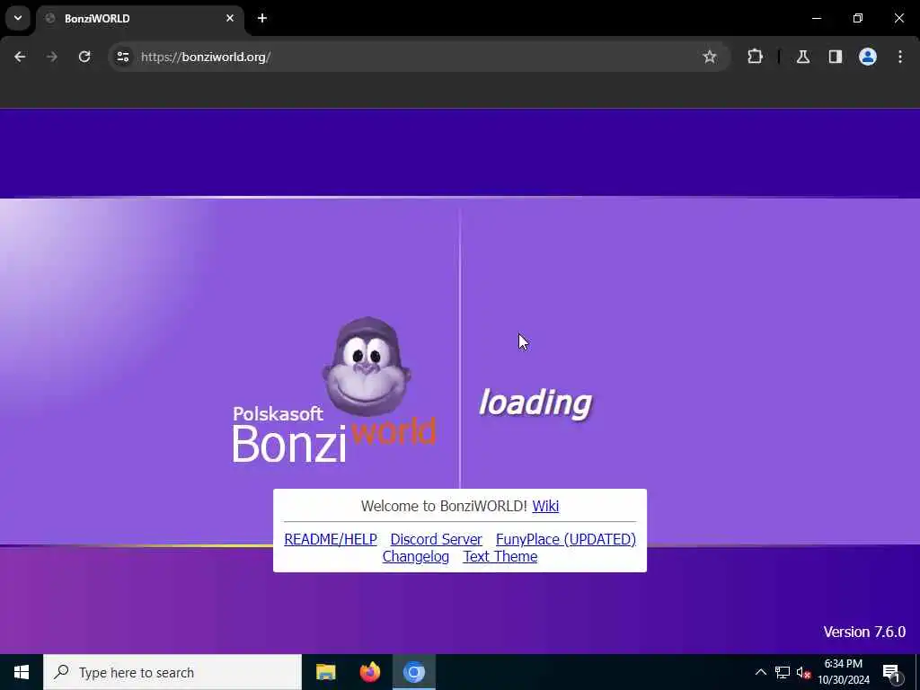Go forward to the next page
Screen dimensions: 920x690
(x=52, y=57)
